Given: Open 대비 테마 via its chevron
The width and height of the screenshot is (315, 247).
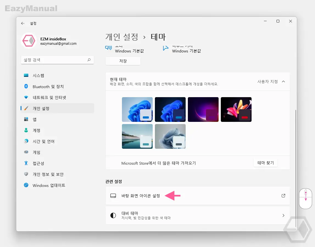Looking at the screenshot, I should pos(283,215).
